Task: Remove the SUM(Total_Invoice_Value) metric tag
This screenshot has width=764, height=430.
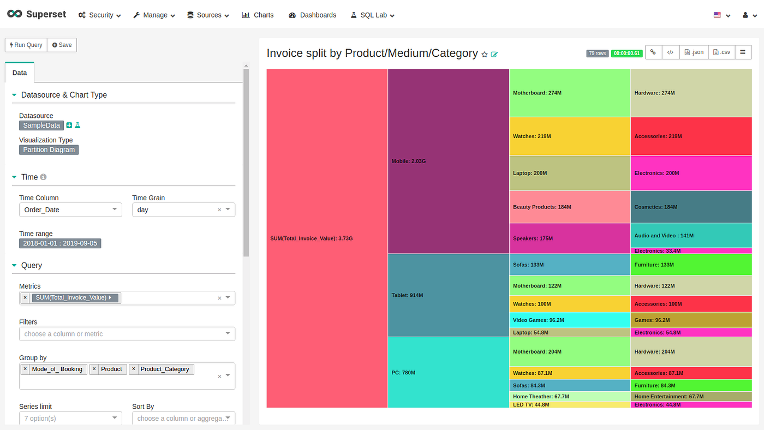Action: (25, 297)
